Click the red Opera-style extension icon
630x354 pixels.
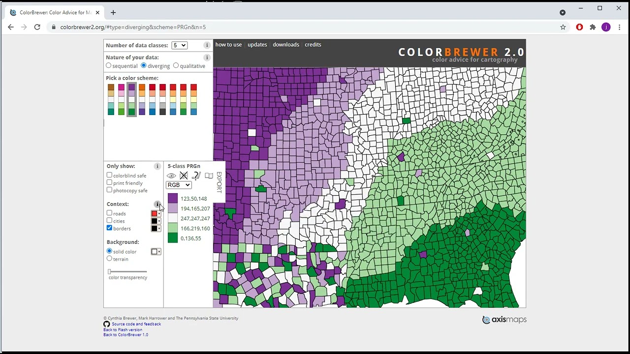point(579,27)
